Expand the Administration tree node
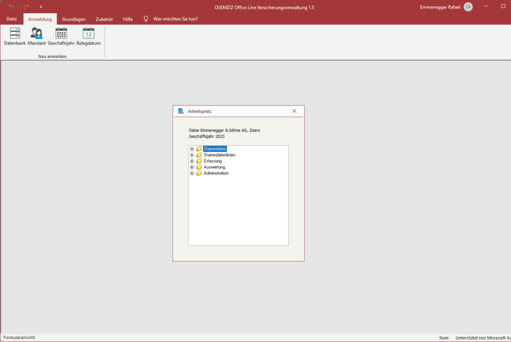Viewport: 511px width, 342px height. click(192, 173)
